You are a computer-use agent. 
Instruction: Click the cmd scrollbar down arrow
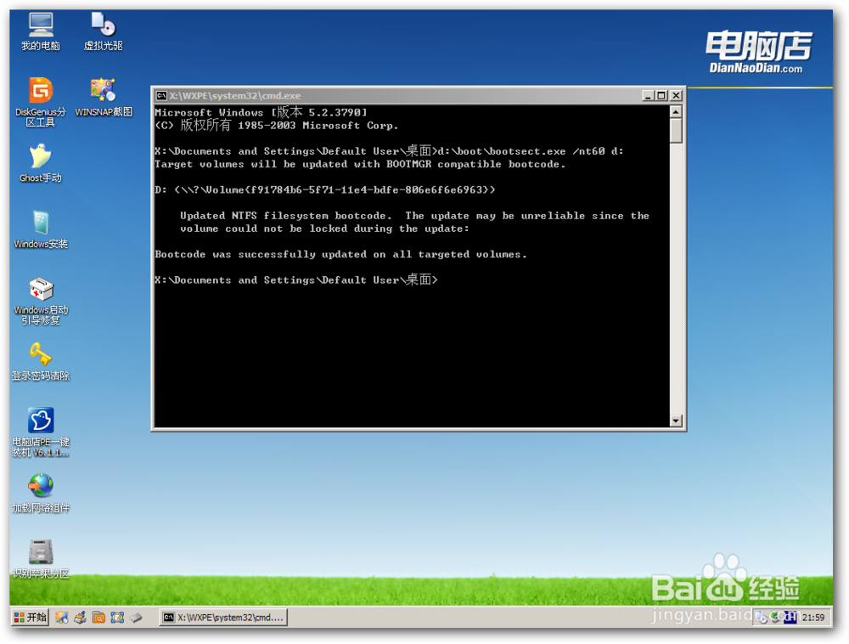[x=676, y=421]
